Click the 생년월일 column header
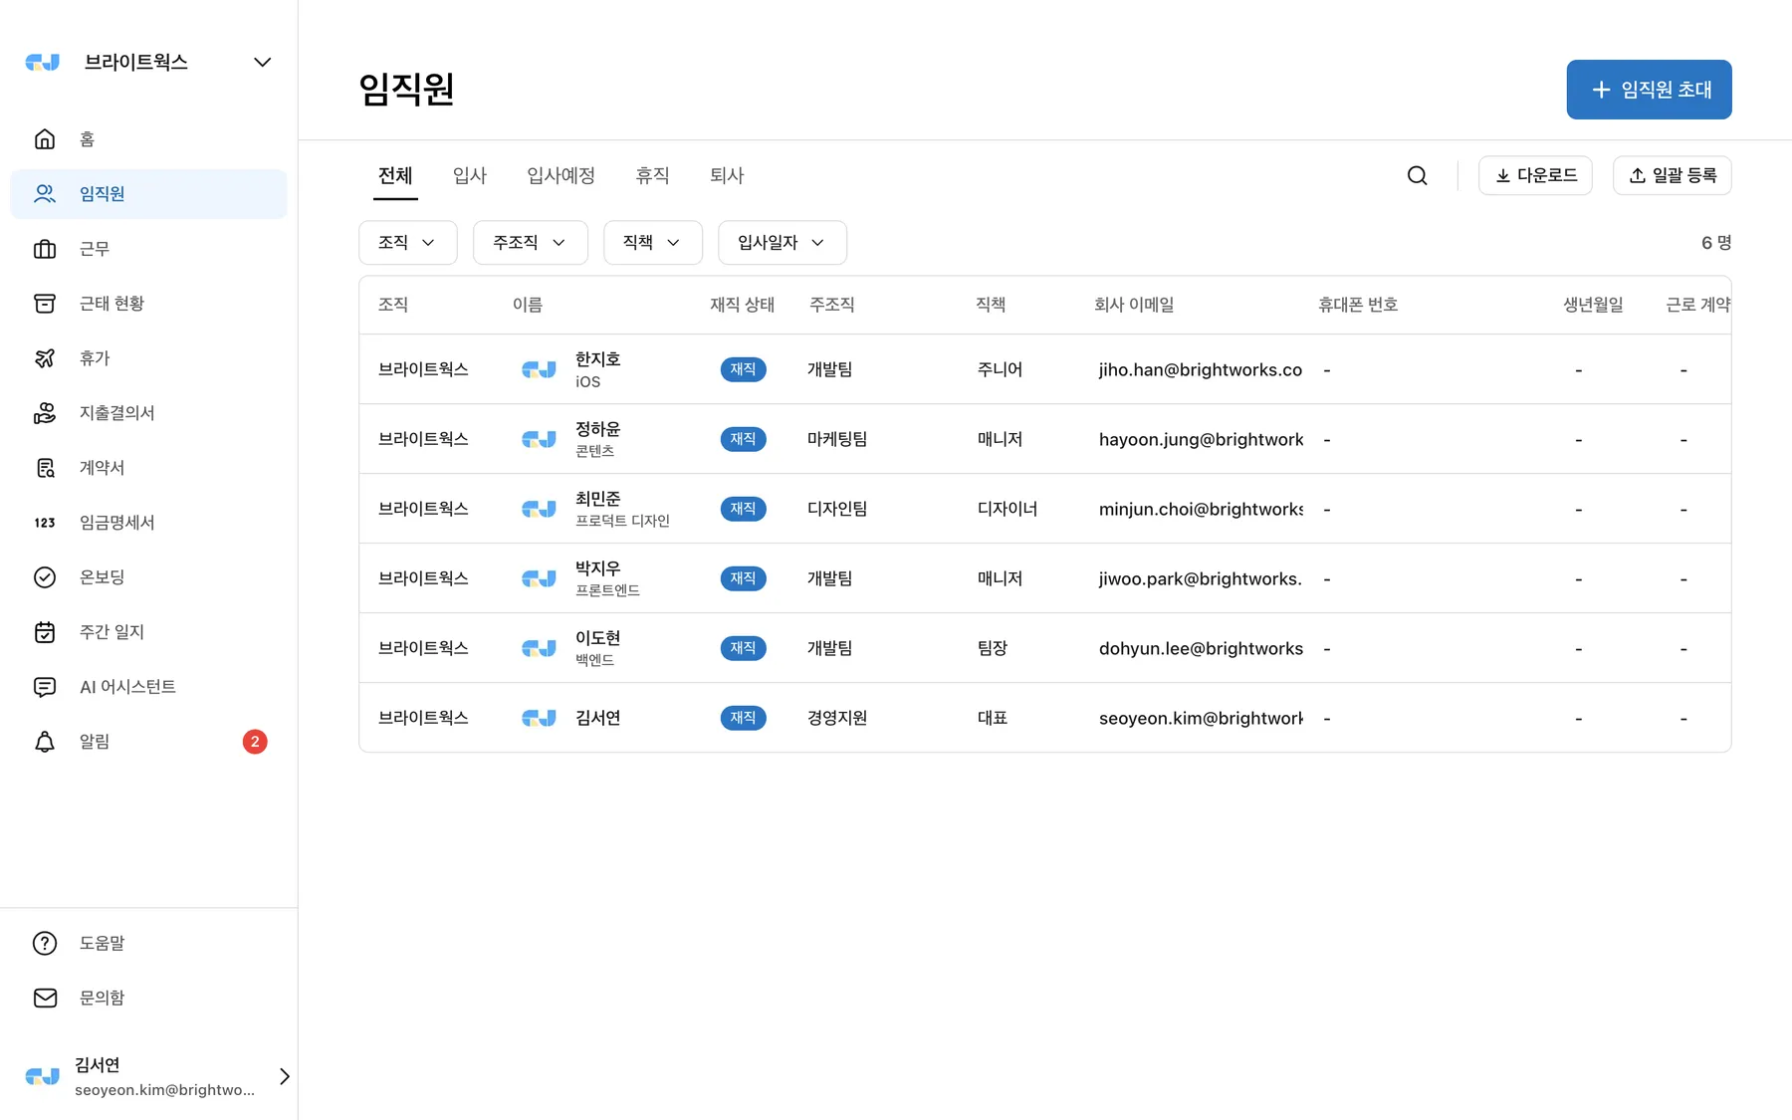 1593,305
